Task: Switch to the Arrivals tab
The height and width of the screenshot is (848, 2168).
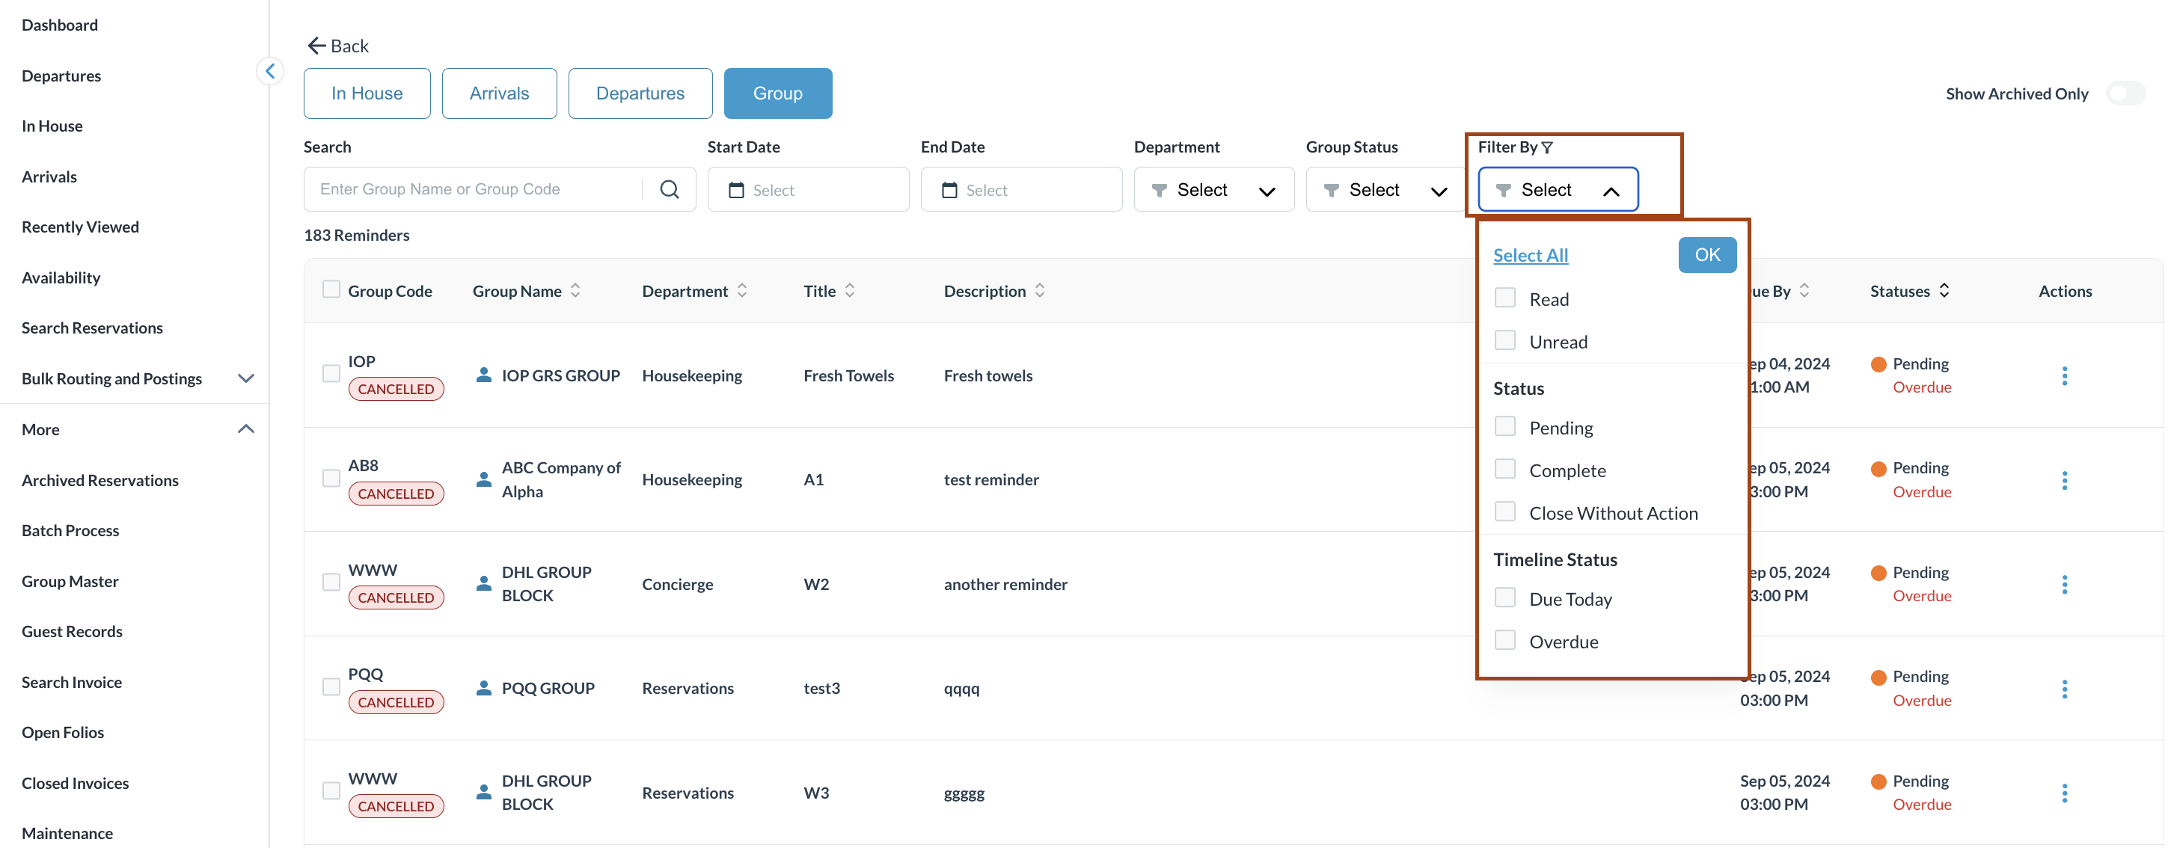Action: tap(499, 93)
